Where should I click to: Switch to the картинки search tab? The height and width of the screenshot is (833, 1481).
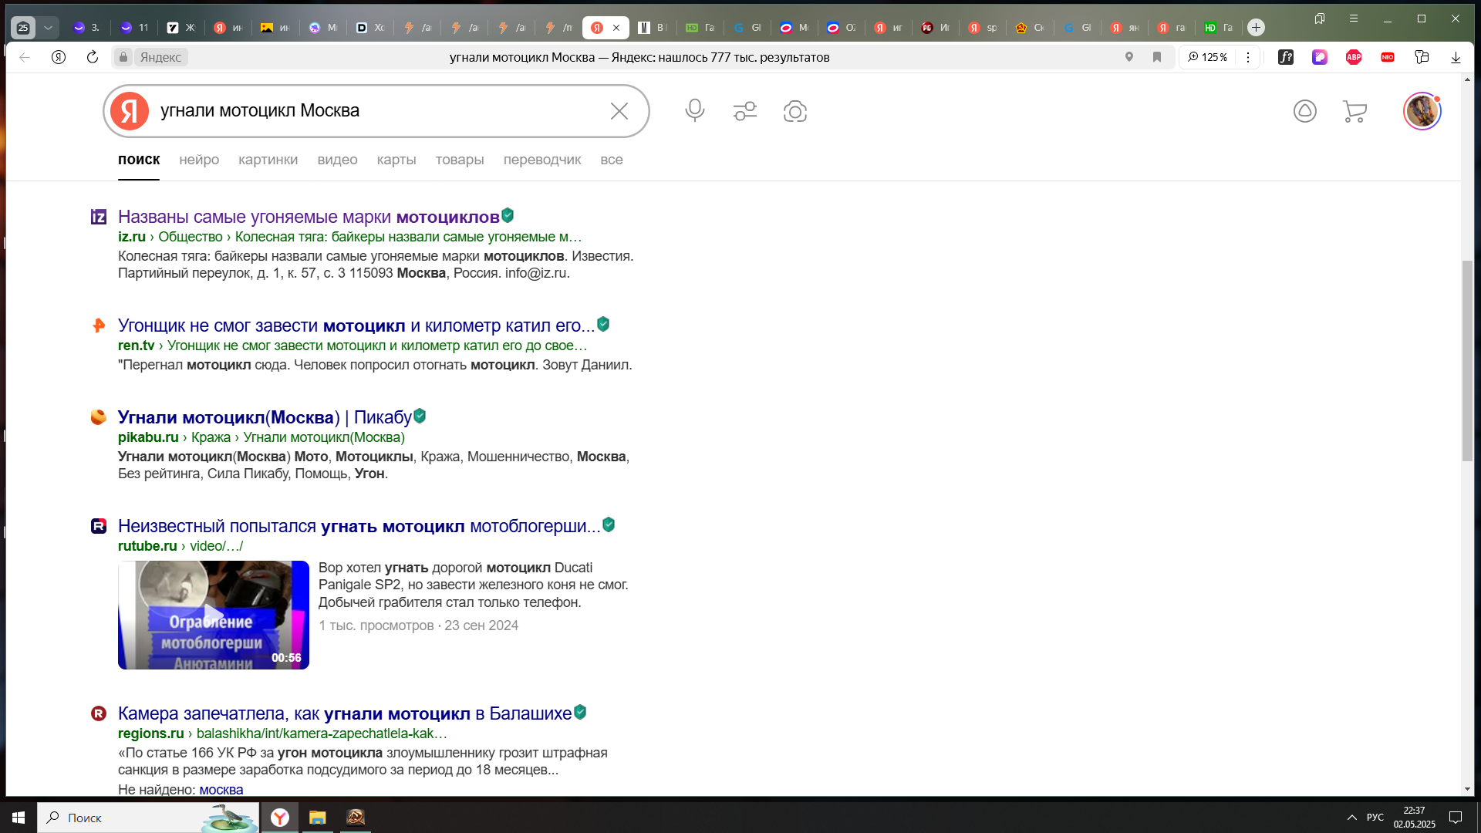click(x=268, y=160)
